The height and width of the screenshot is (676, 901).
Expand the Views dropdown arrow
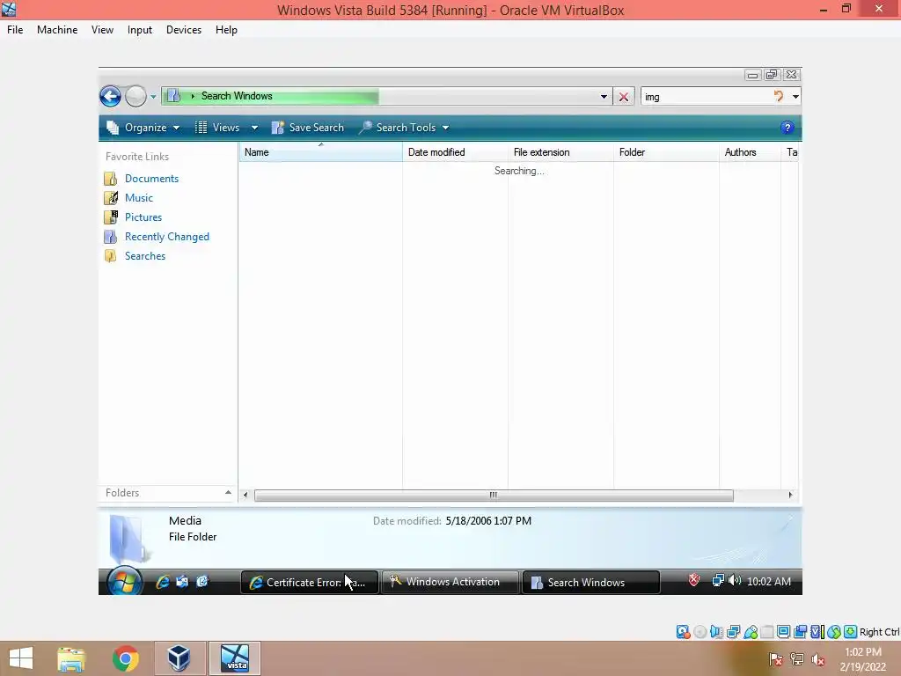(254, 128)
